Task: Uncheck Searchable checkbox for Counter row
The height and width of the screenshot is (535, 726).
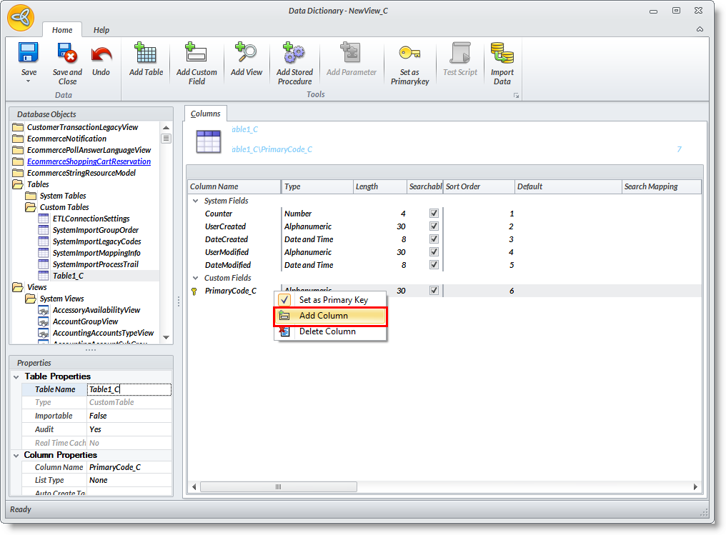Action: pos(434,214)
